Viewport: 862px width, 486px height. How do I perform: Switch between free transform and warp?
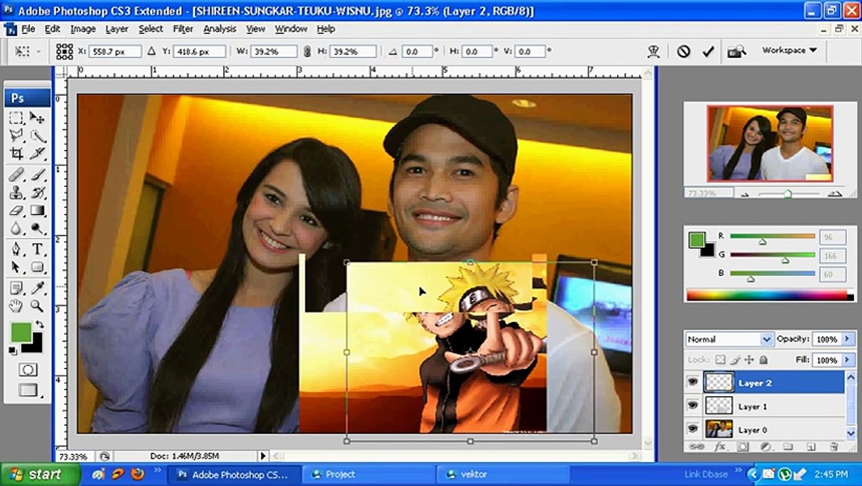coord(653,51)
